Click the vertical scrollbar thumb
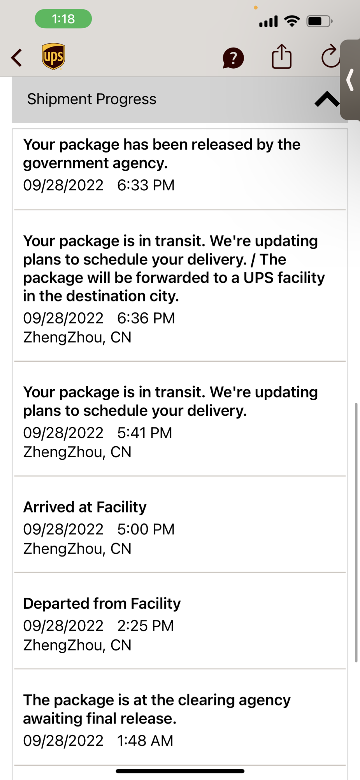The image size is (360, 780). [x=356, y=532]
